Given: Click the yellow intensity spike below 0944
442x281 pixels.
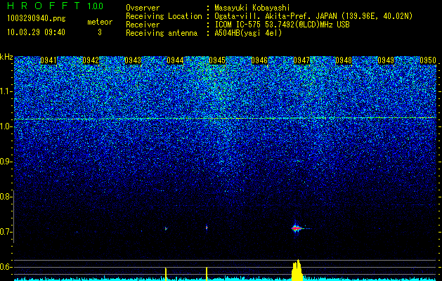Looking at the screenshot, I should 166,274.
